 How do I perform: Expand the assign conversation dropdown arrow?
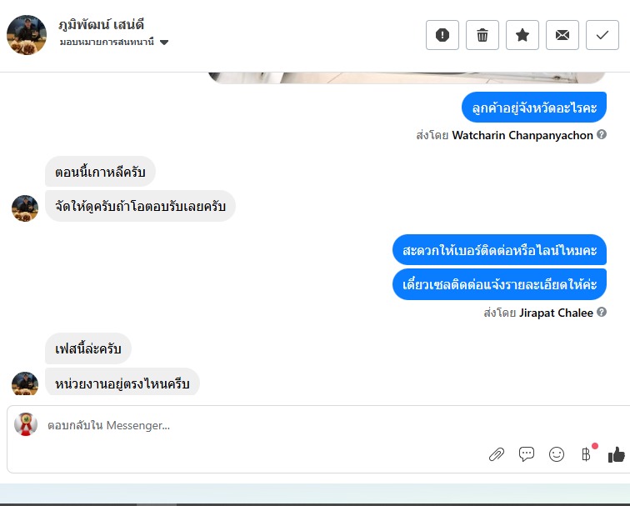164,43
